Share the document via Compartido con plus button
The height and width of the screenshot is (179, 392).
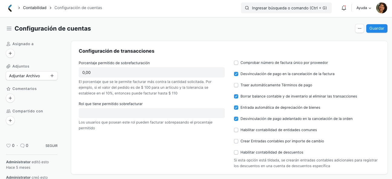[x=10, y=121]
